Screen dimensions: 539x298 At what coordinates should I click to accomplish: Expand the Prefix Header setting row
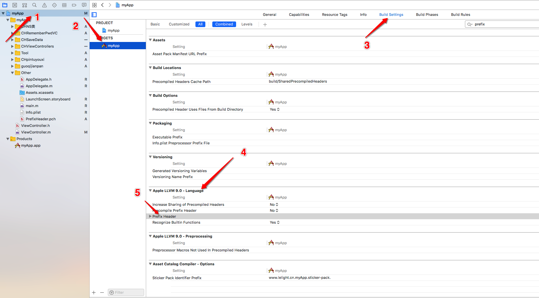150,216
